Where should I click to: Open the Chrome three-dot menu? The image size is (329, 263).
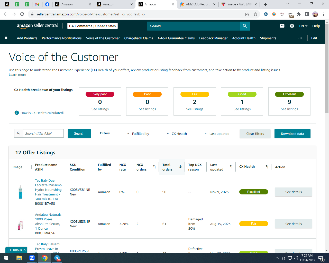[324, 14]
